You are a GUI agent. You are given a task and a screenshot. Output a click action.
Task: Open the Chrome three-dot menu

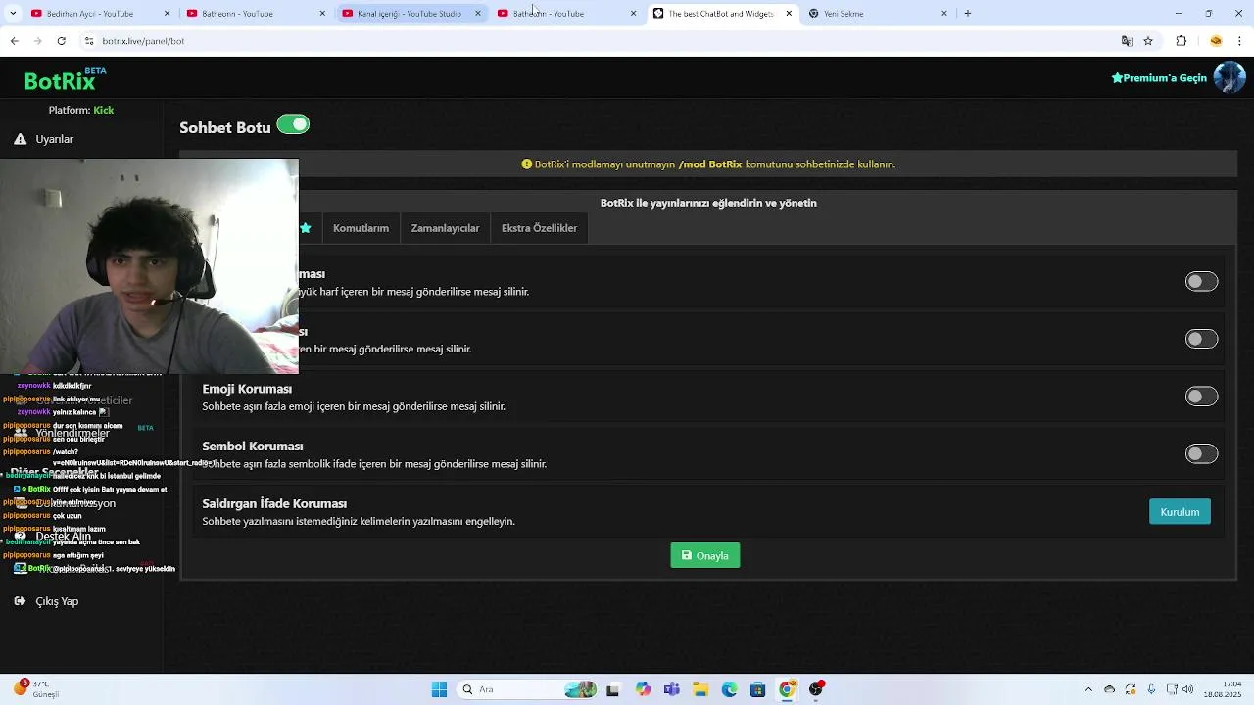click(1240, 41)
